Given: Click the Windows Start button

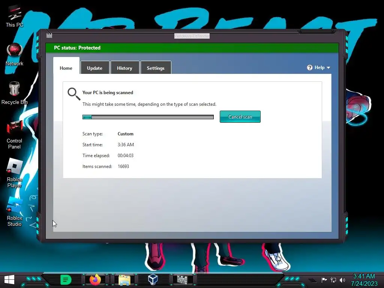Looking at the screenshot, I should pyautogui.click(x=9, y=280).
